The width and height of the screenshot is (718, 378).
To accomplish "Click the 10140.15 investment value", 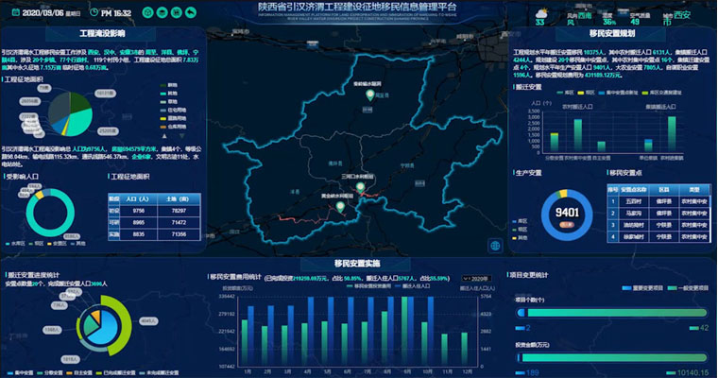I will tap(692, 372).
